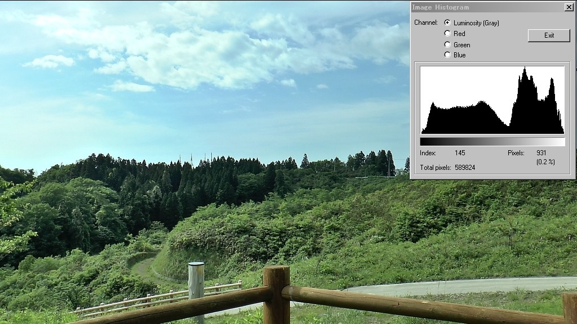Click the grayscale gradient bar below histogram
The image size is (577, 324).
click(492, 142)
